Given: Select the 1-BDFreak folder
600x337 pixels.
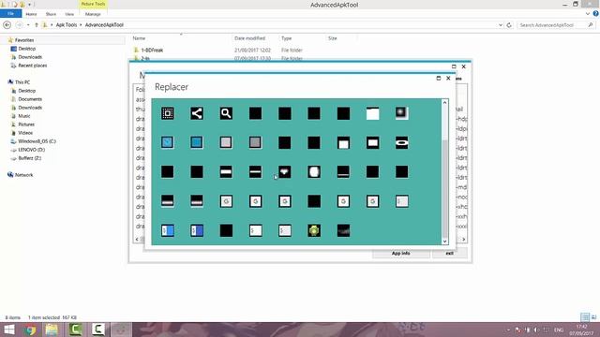Looking at the screenshot, I should pyautogui.click(x=152, y=50).
